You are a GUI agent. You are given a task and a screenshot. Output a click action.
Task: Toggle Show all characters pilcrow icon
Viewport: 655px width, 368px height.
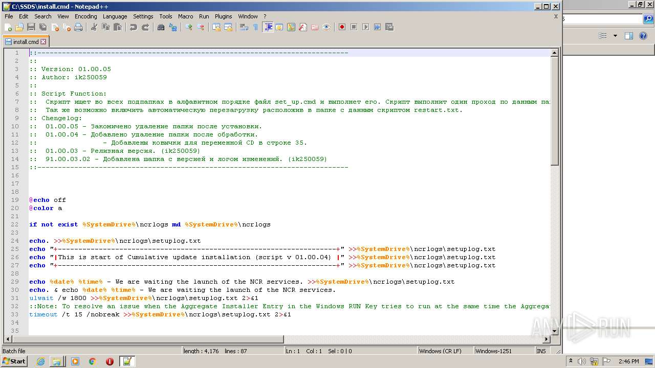point(256,27)
